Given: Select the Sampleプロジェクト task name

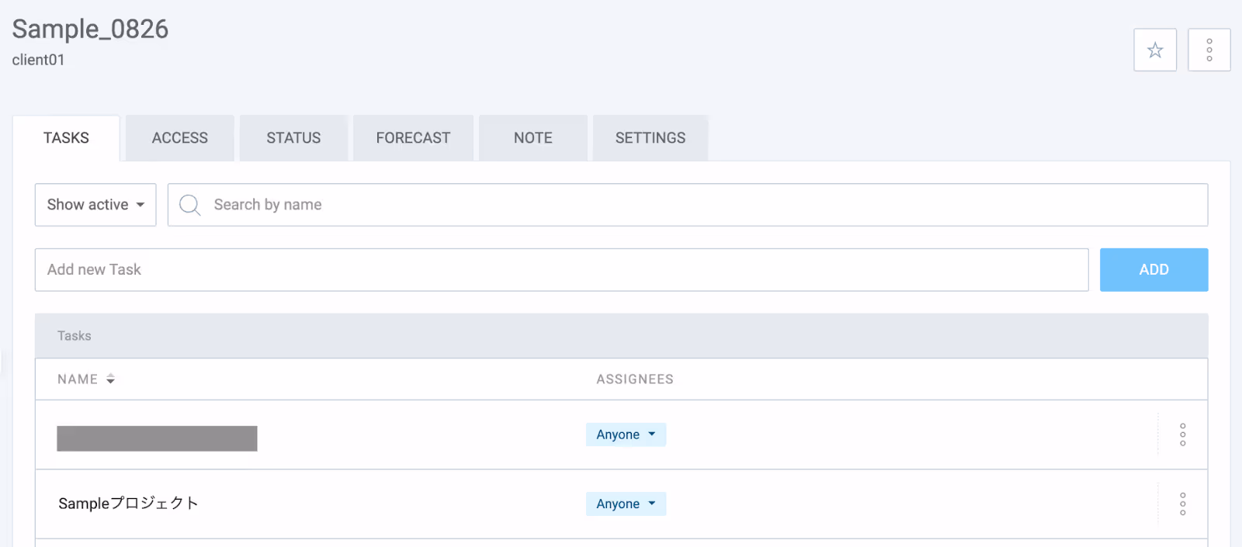Looking at the screenshot, I should tap(128, 504).
